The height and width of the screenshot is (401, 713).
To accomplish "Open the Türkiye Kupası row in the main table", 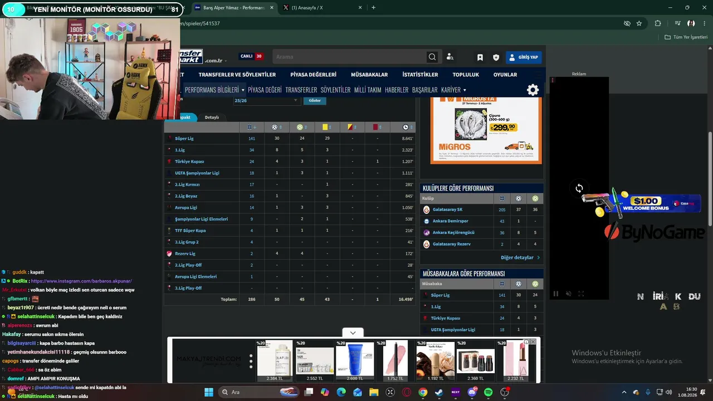I will coord(189,162).
